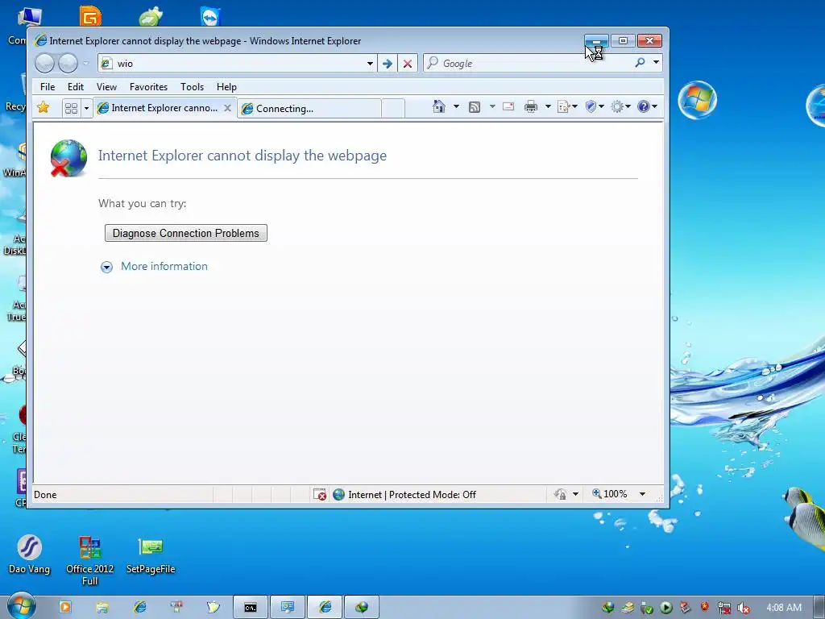Click the popup blocked icon in status bar

coord(319,494)
